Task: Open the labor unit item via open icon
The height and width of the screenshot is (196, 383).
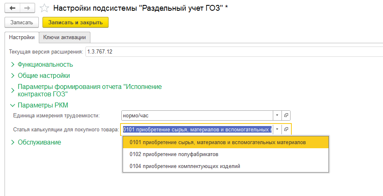Action: click(286, 115)
